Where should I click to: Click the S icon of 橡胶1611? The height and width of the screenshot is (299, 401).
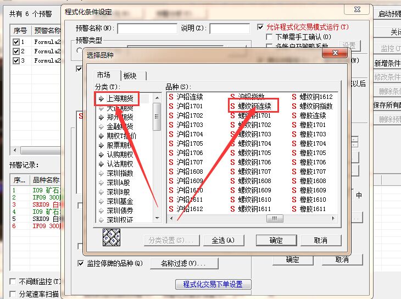294,209
